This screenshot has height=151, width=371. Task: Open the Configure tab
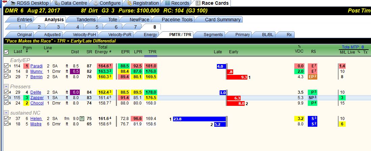107,3
